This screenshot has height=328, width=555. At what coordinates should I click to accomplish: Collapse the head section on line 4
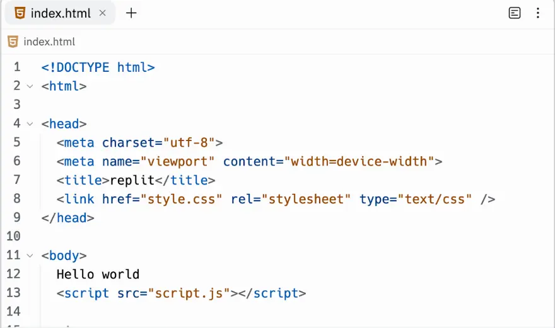(x=30, y=124)
